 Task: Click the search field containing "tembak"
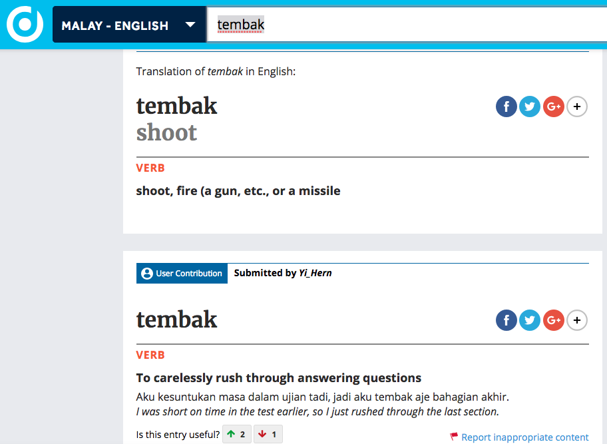399,25
